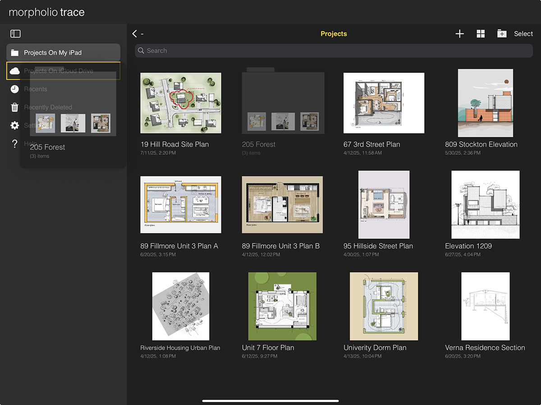541x405 pixels.
Task: Create new folder with folder-plus icon
Action: (x=502, y=34)
